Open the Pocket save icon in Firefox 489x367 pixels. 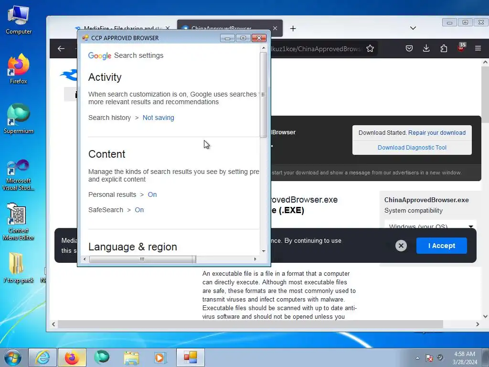click(x=409, y=48)
